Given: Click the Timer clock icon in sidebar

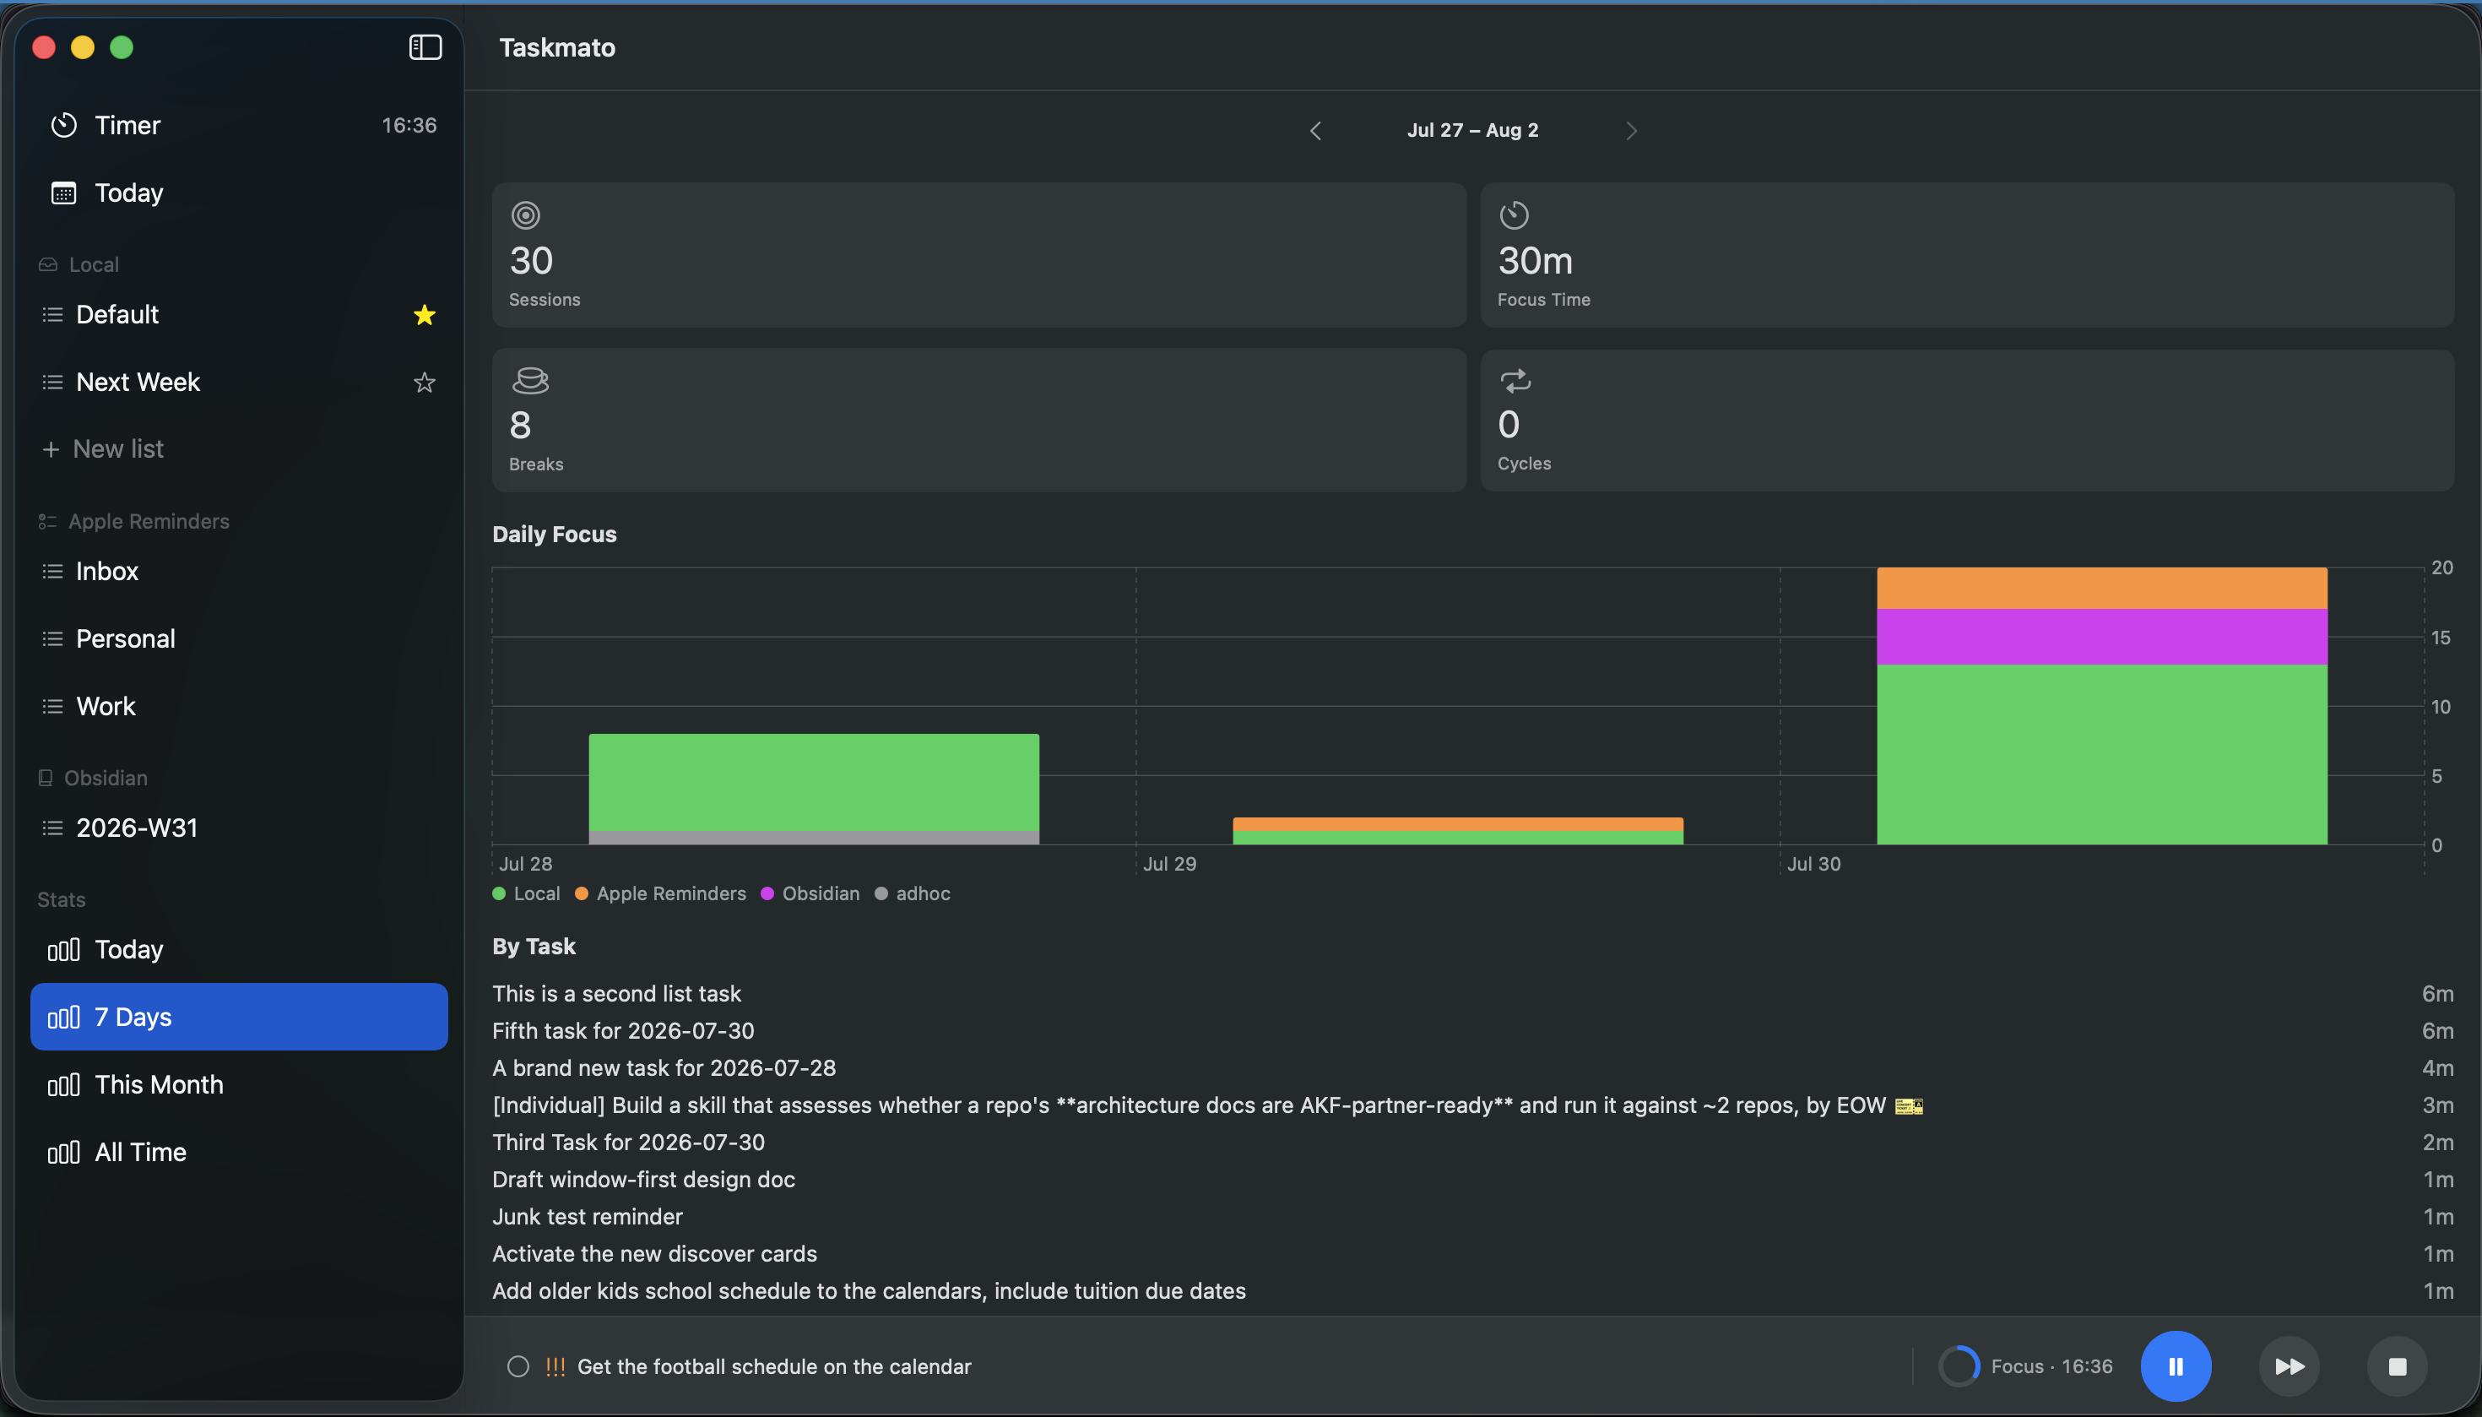Looking at the screenshot, I should point(64,125).
